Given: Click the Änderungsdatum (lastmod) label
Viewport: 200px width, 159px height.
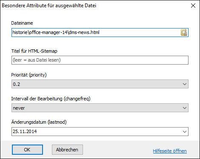Looking at the screenshot, I should (x=39, y=122).
